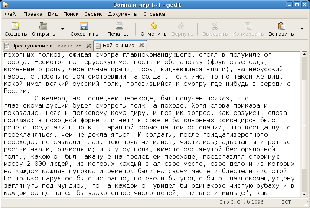Click the Вернуть redo icon
The height and width of the screenshot is (208, 310).
[182, 26]
